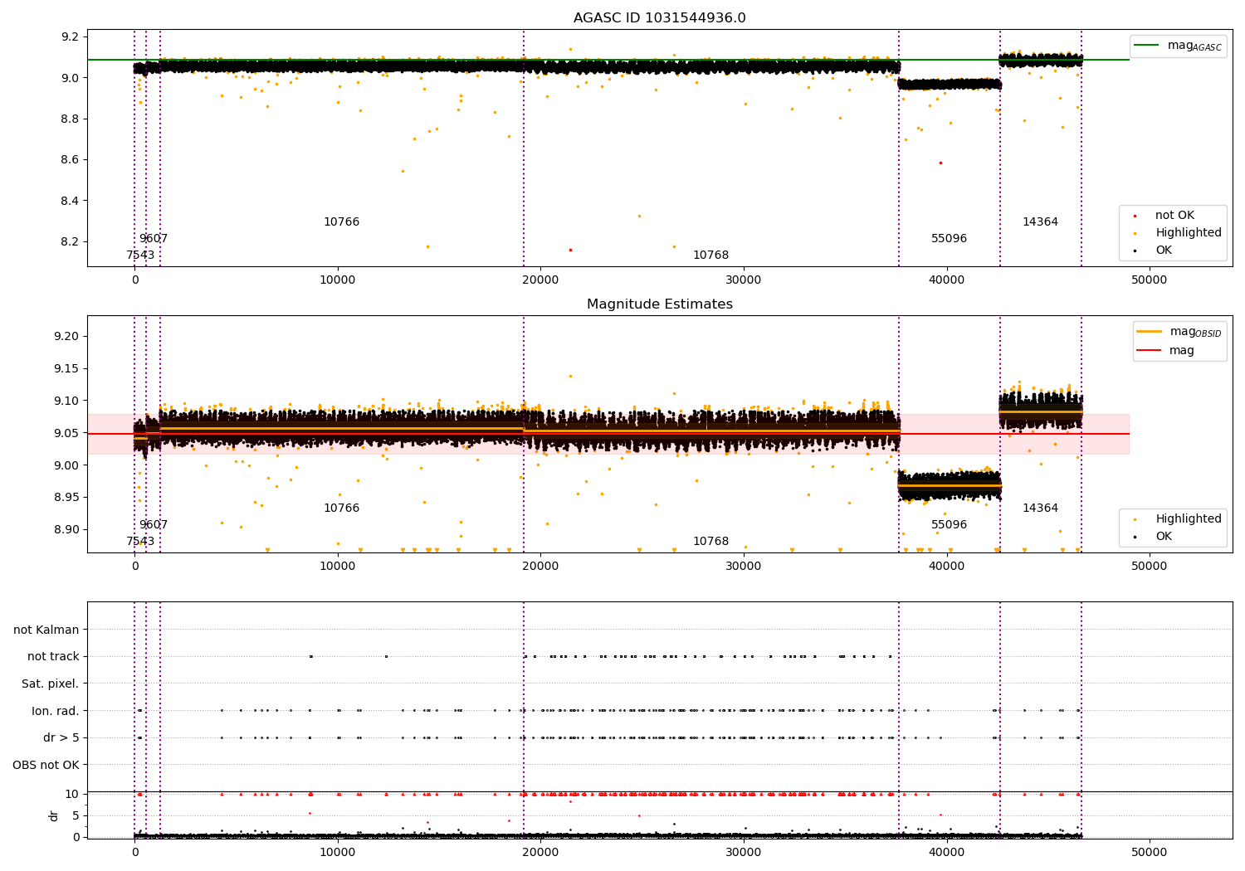Click y-axis tick 8.90 of Magnitude Estimates plot
Viewport: 1245px width, 871px height.
coord(66,530)
